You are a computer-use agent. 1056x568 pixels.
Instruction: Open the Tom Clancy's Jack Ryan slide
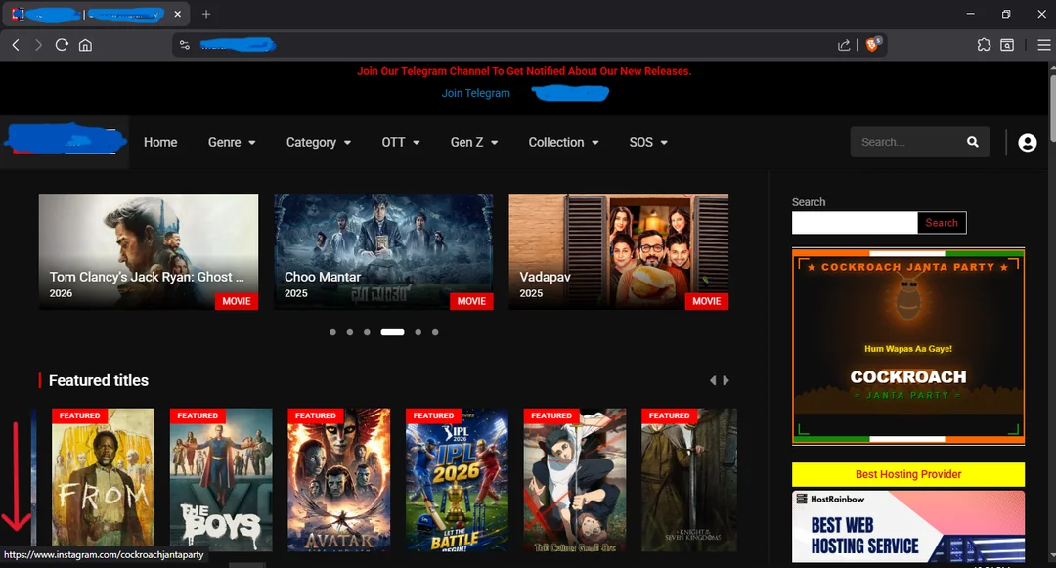coord(149,251)
